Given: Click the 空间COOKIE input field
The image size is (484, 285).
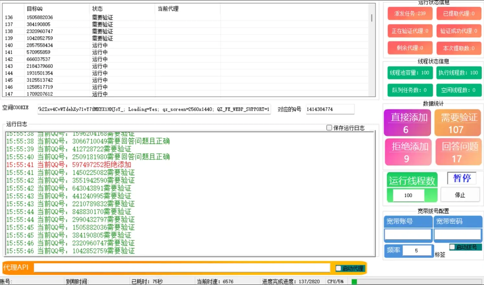Looking at the screenshot, I should tap(154, 109).
